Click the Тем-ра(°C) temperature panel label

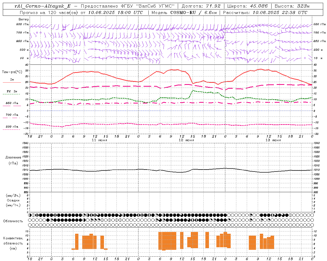[x=12, y=72]
